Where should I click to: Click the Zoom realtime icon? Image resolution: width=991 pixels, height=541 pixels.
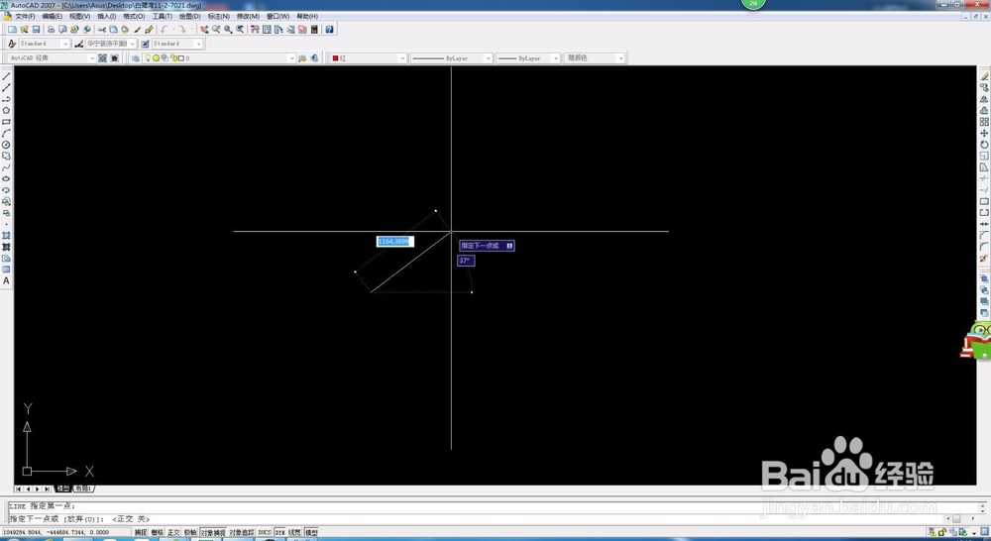pos(216,29)
